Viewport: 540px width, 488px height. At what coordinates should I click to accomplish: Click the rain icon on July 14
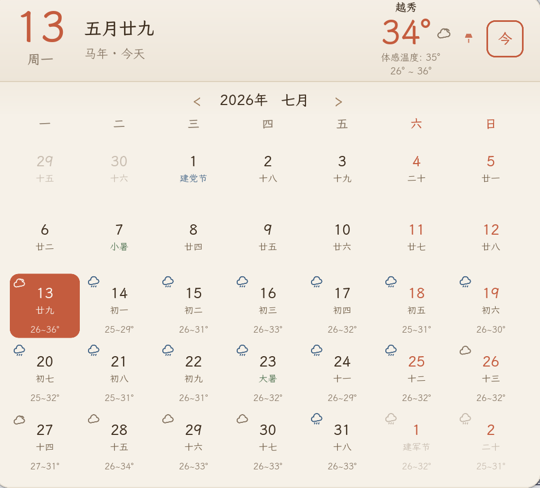click(x=93, y=282)
